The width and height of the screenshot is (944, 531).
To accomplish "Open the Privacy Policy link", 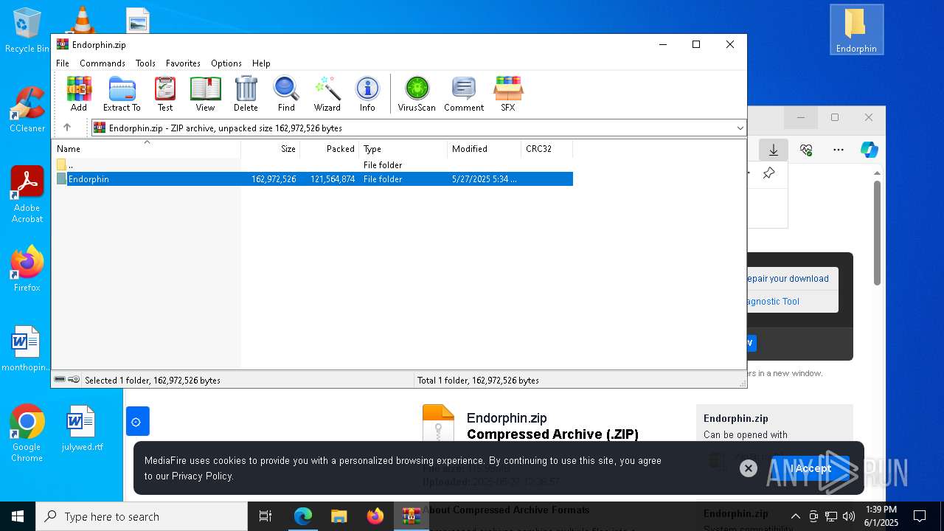I will 202,476.
